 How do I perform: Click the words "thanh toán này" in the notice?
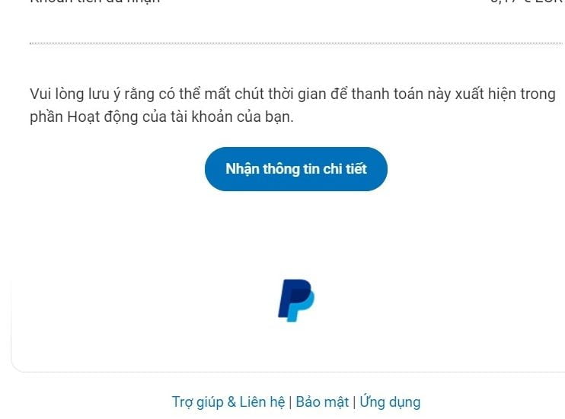401,94
